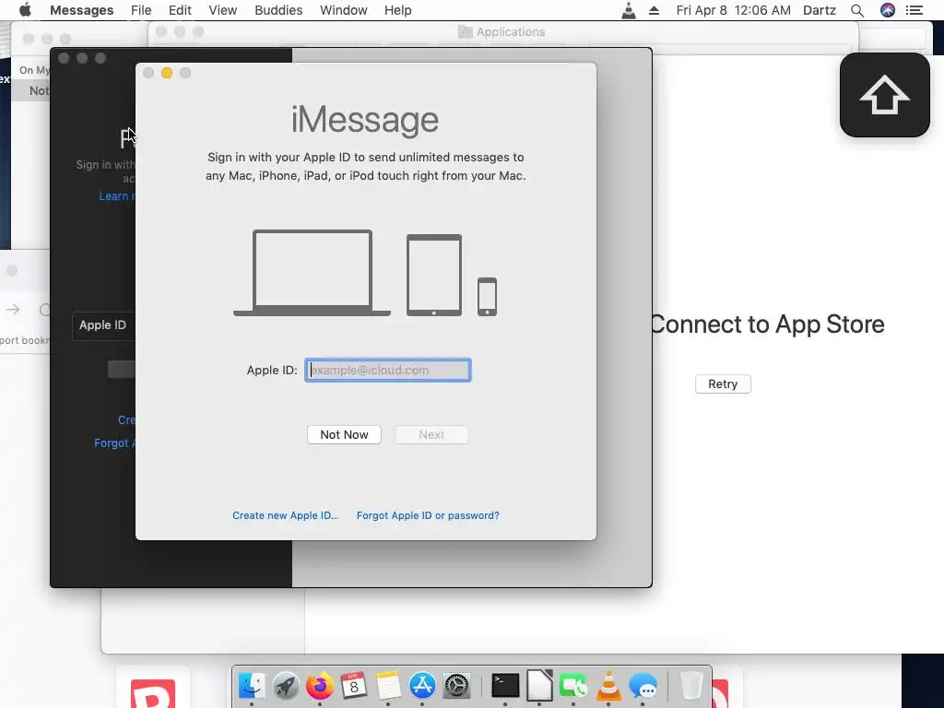This screenshot has height=708, width=944.
Task: Click the Next button in iMessage dialog
Action: [x=431, y=435]
